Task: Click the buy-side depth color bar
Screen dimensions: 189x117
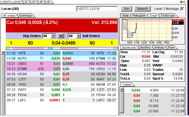Action: pyautogui.click(x=28, y=48)
